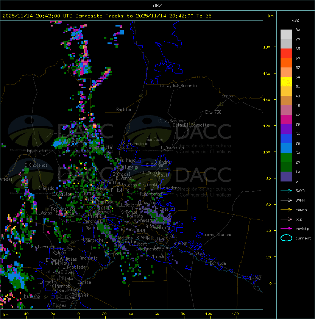315x319 pixels.
Task: Click the cyan 'current' ellipse legend icon
Action: [286, 238]
